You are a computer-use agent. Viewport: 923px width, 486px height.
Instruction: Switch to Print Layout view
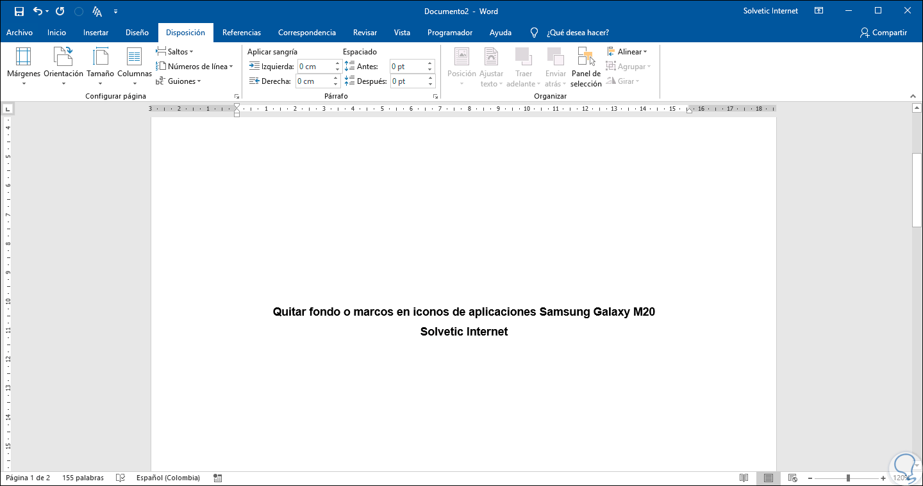click(x=769, y=478)
